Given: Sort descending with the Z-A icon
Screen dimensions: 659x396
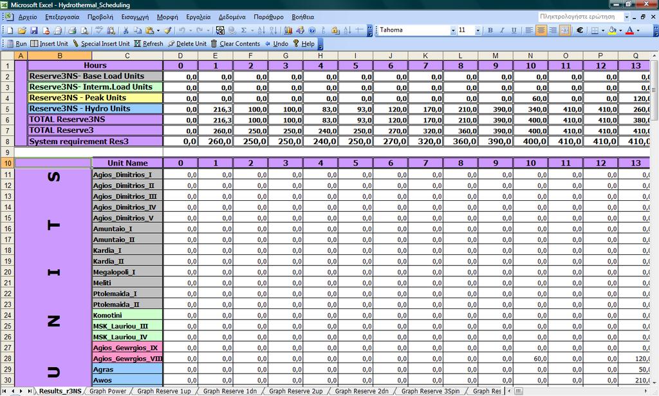Looking at the screenshot, I should (x=273, y=30).
